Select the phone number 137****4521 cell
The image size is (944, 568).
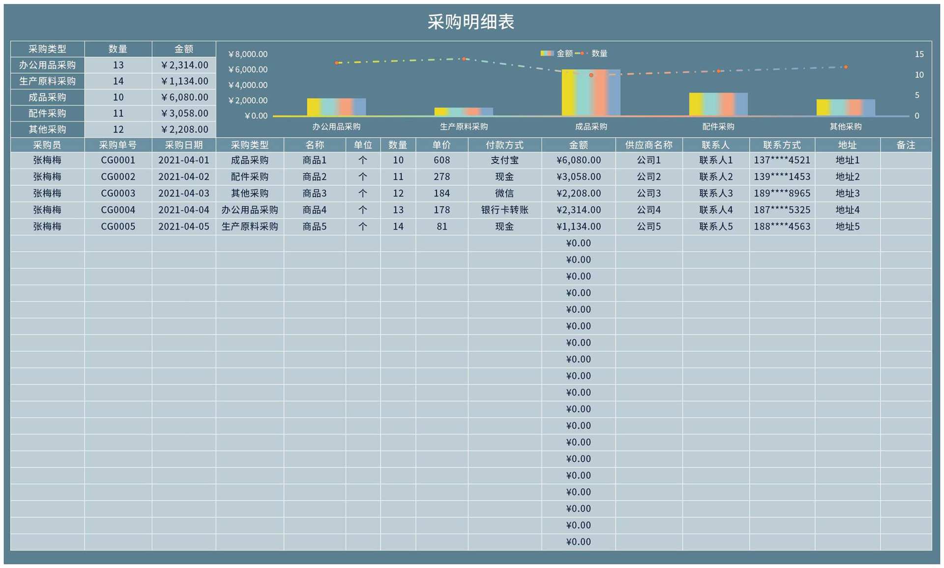point(782,160)
